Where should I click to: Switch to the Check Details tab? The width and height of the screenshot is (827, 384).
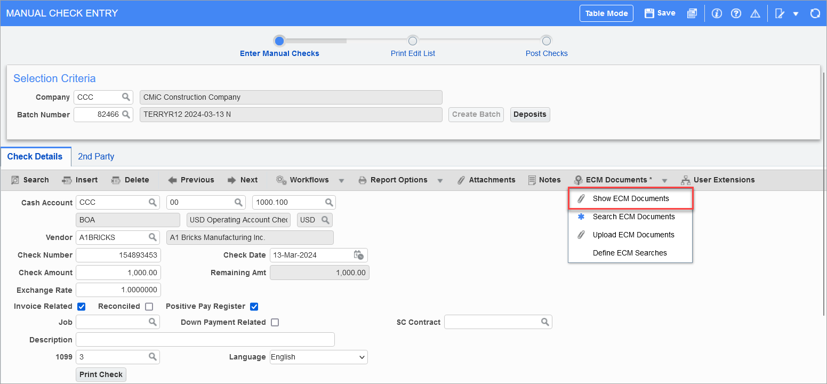coord(35,156)
